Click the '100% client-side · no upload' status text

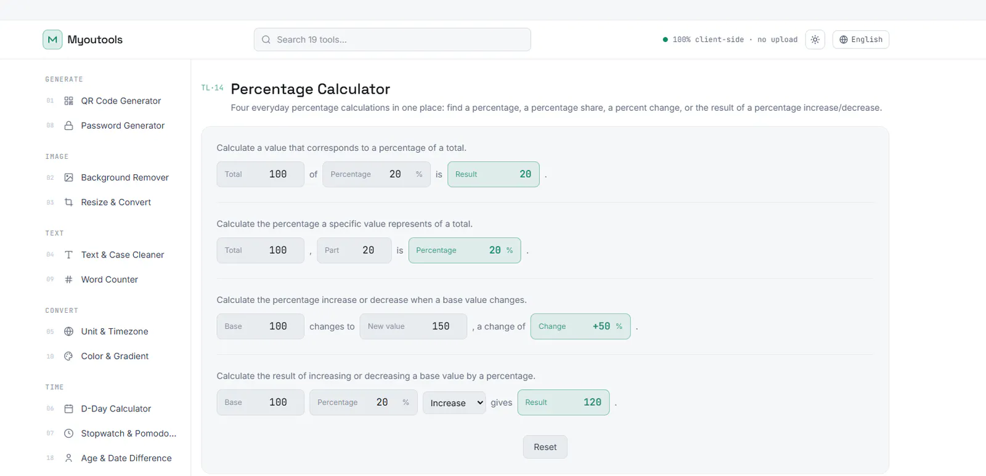coord(735,39)
